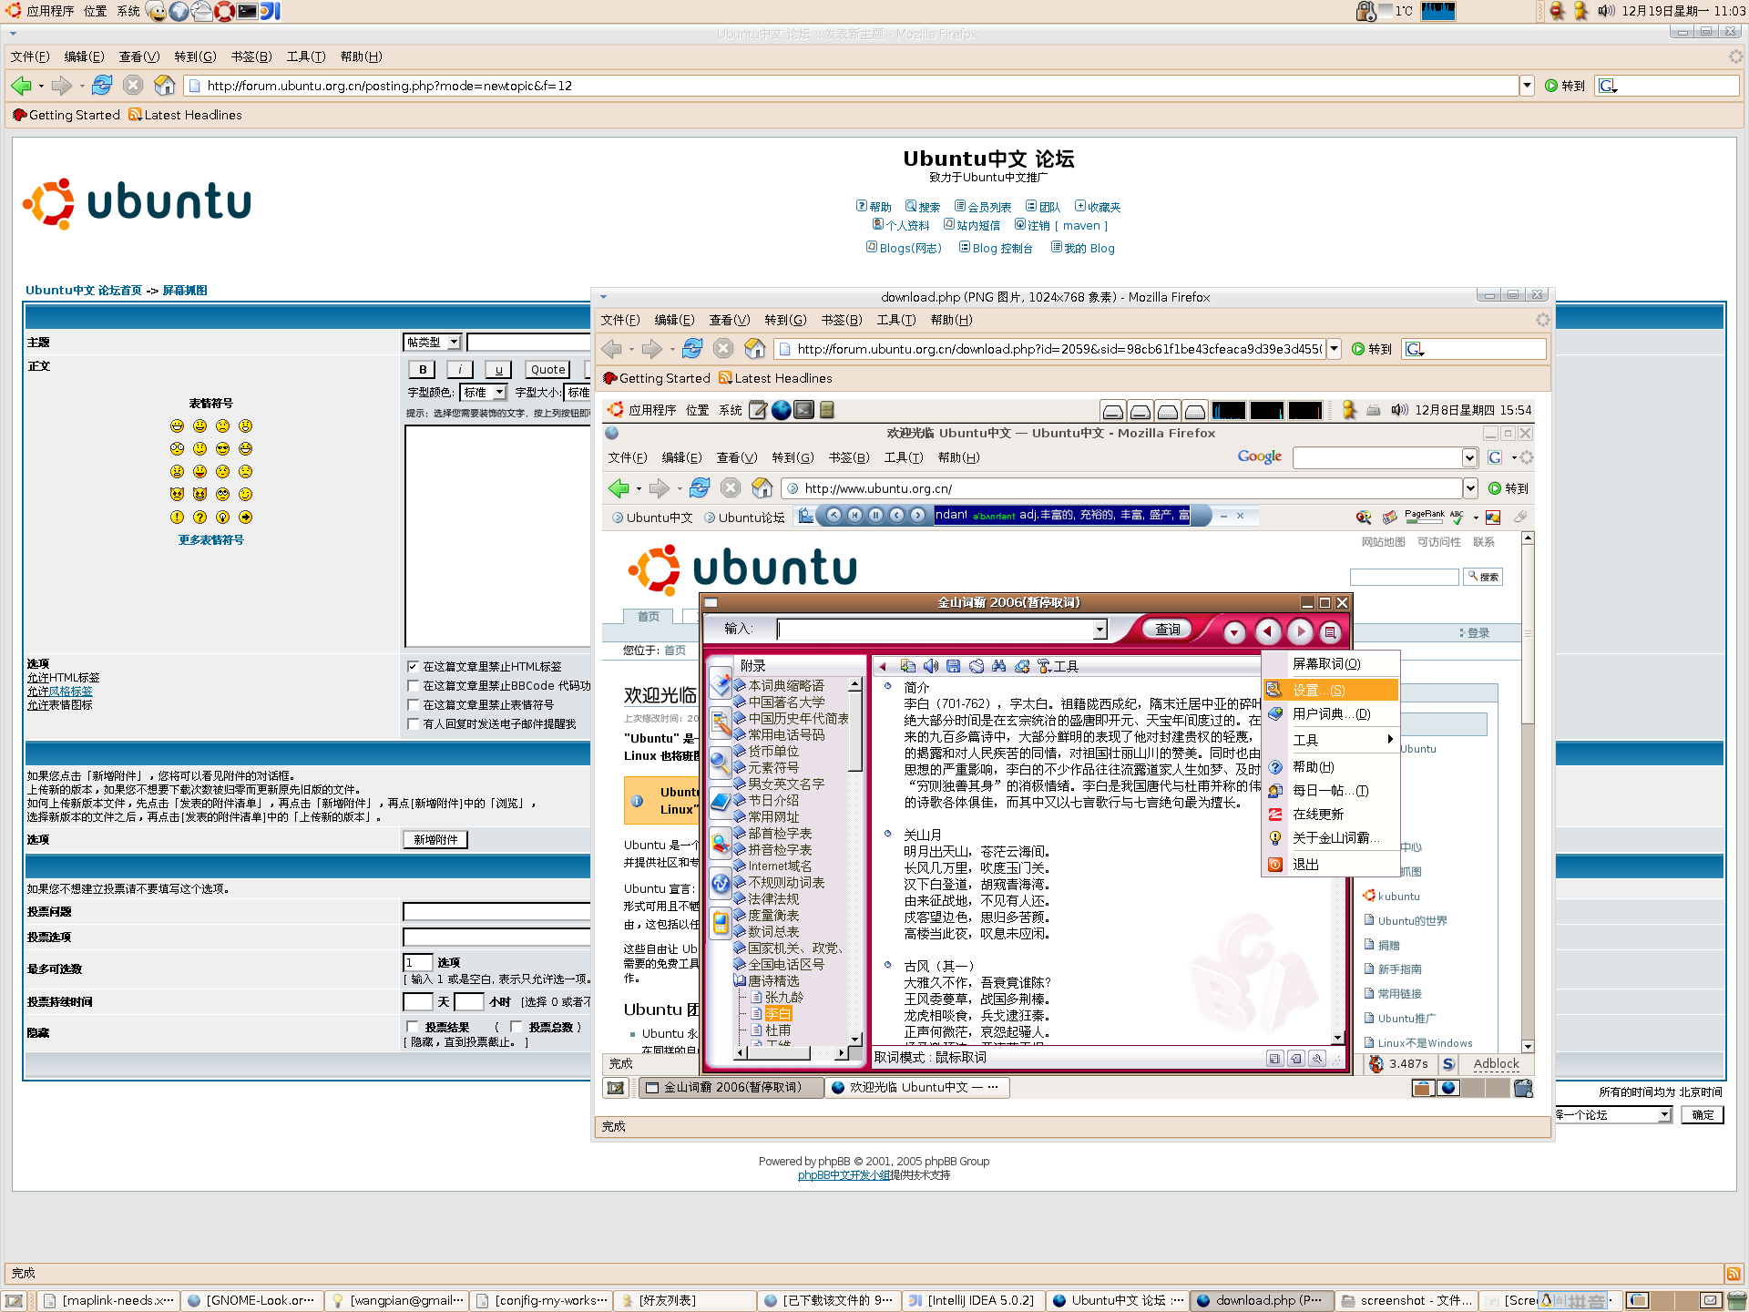Insert the tongue-out smiley
Screen dimensions: 1749x1312
coord(199,472)
